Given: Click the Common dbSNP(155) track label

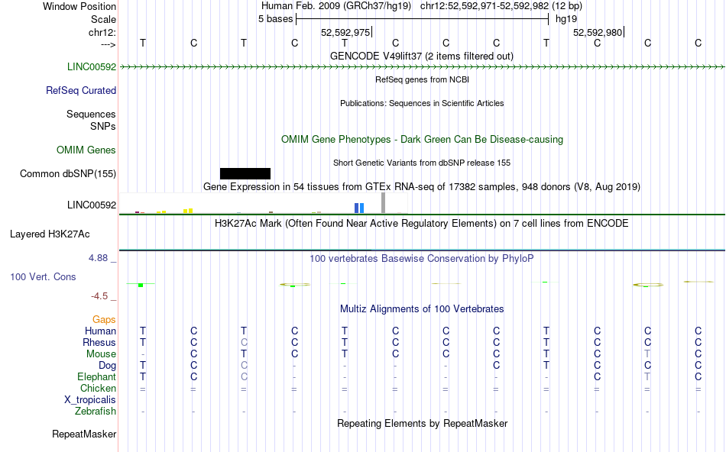Looking at the screenshot, I should tap(68, 173).
